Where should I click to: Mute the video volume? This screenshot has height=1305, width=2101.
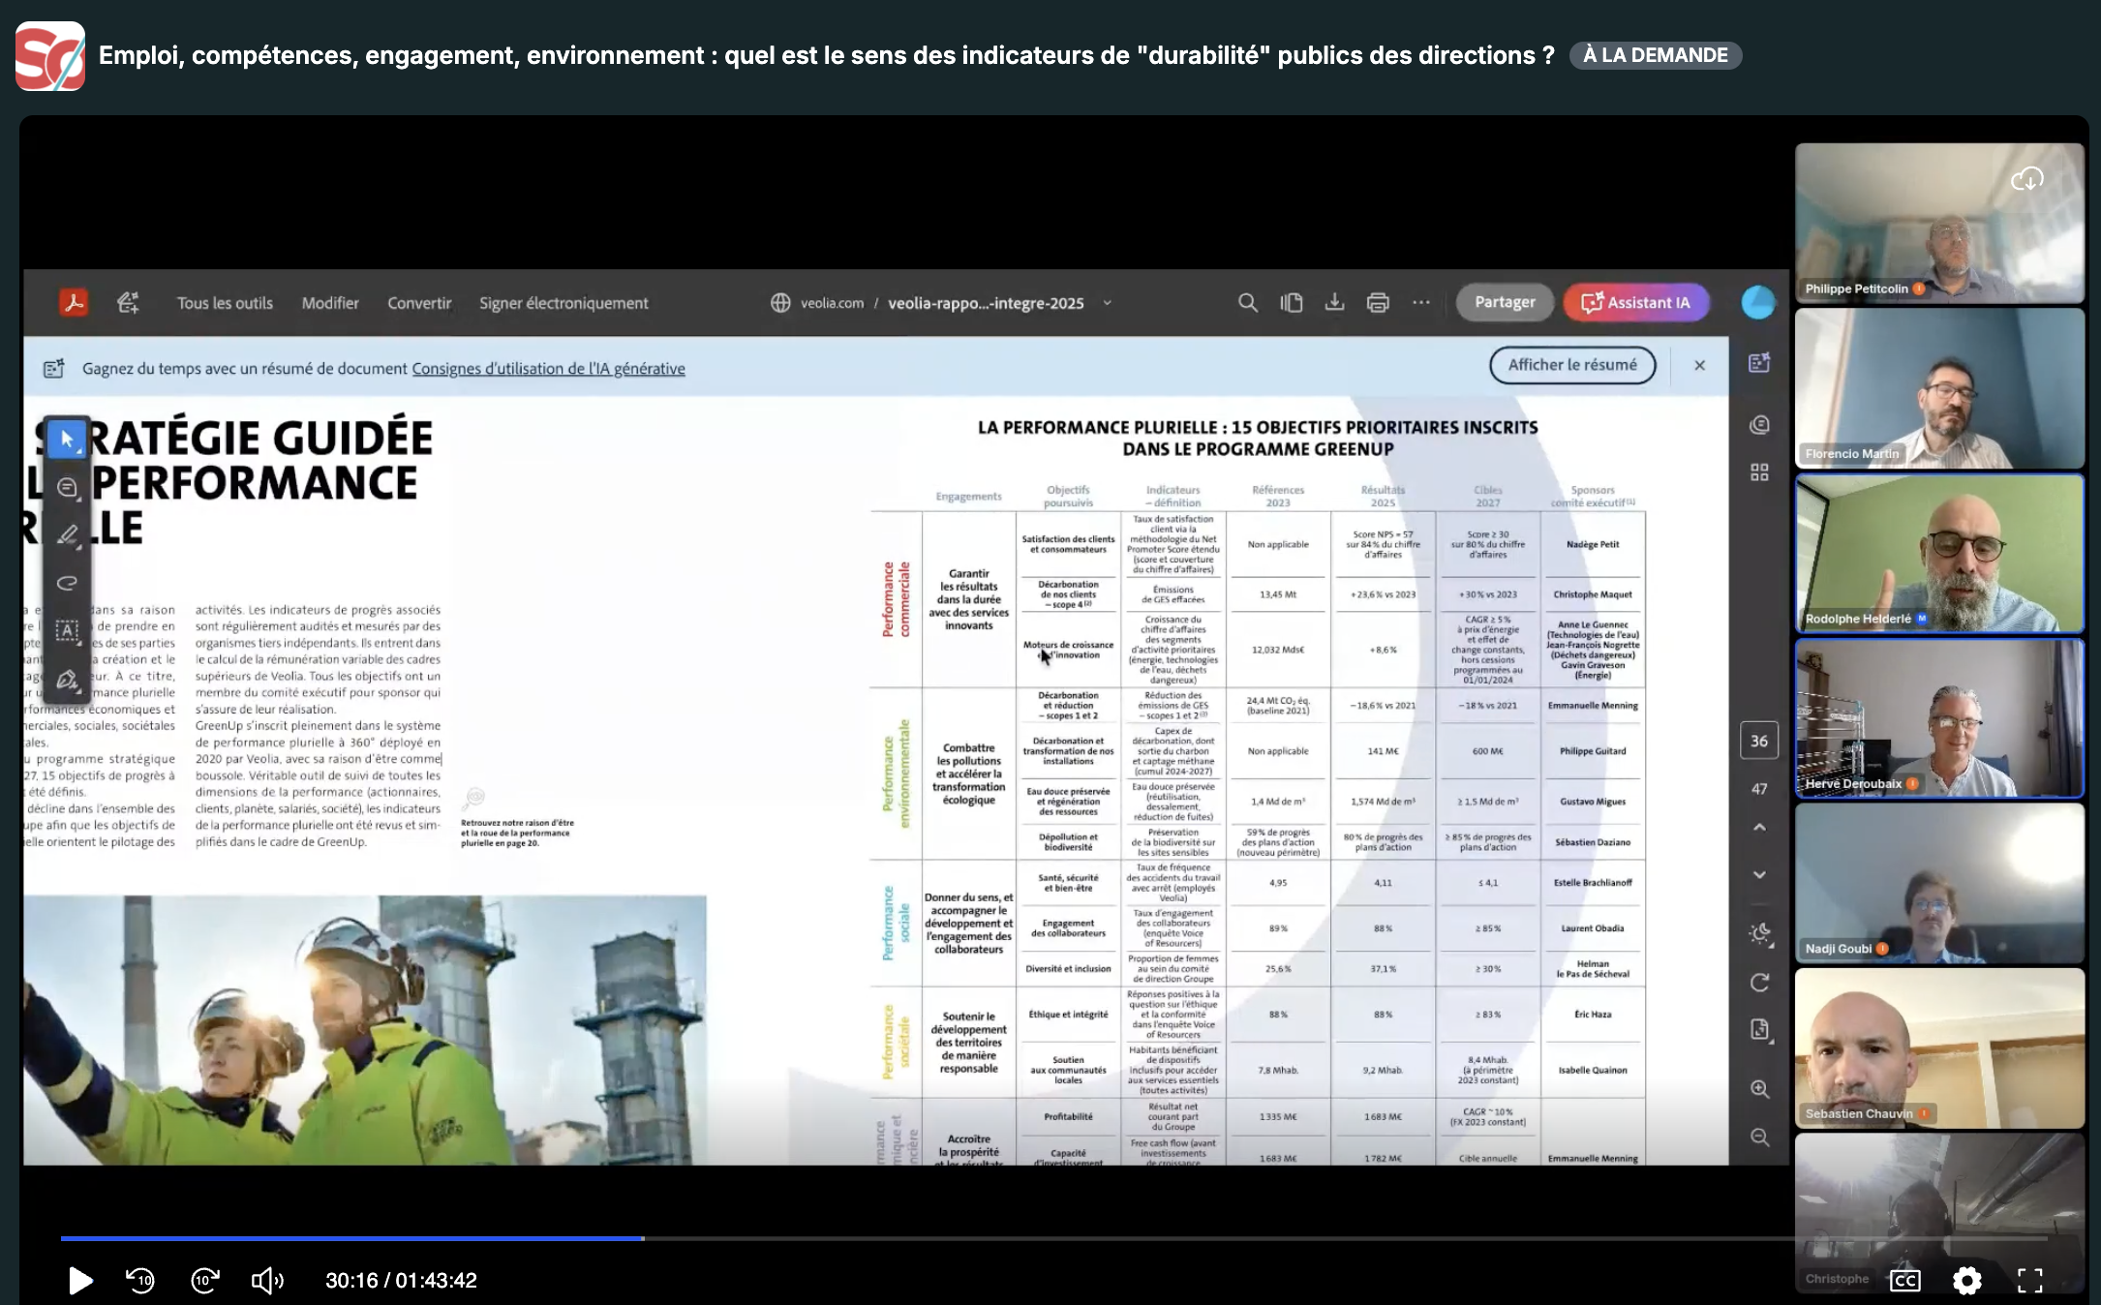(267, 1281)
